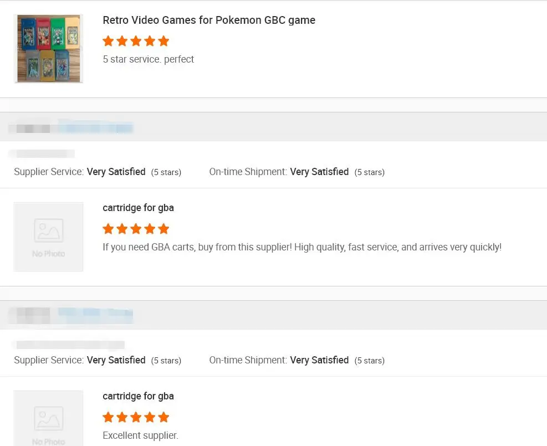Click the third star of the GBA carts review
The height and width of the screenshot is (446, 547).
[x=136, y=229]
